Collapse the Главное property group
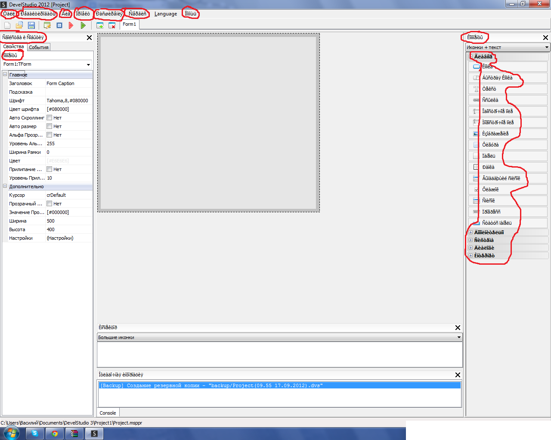This screenshot has height=440, width=551. (x=5, y=74)
